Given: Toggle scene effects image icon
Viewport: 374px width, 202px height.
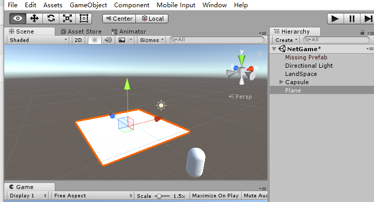Looking at the screenshot, I should tap(122, 40).
